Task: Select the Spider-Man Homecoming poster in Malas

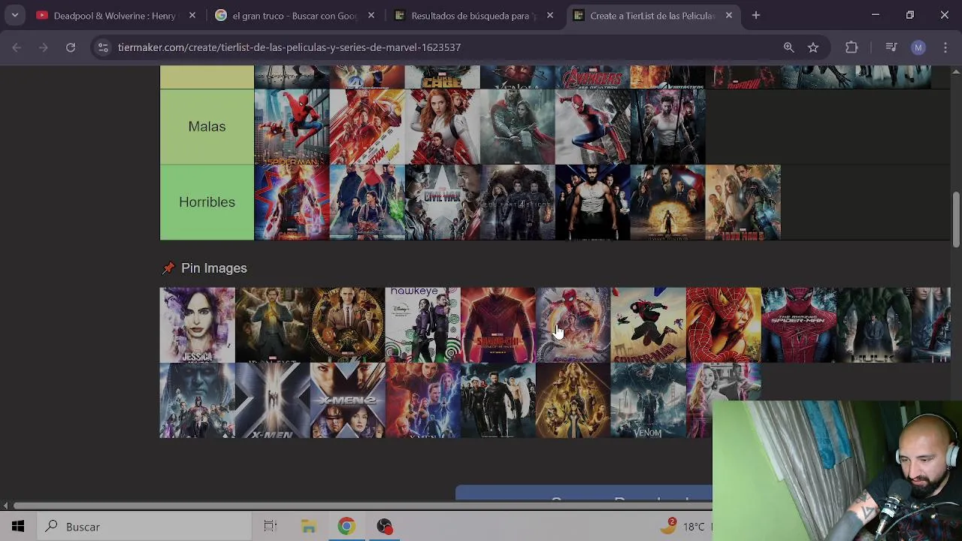Action: click(x=292, y=126)
